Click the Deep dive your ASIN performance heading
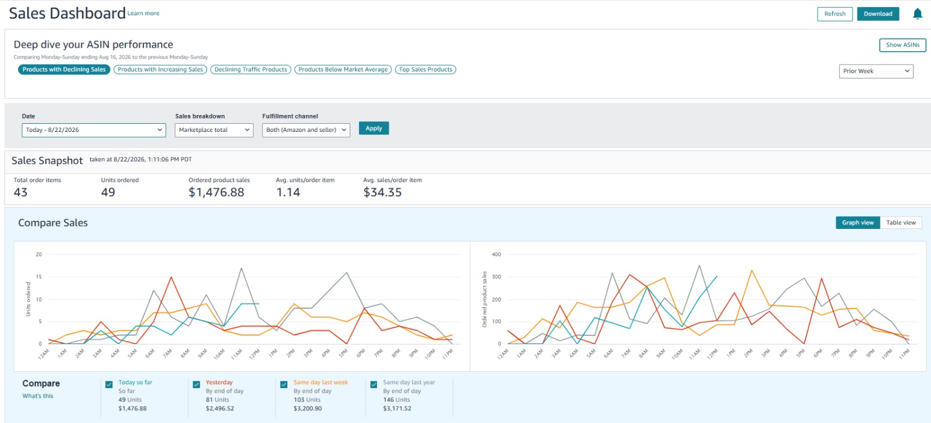 [93, 45]
